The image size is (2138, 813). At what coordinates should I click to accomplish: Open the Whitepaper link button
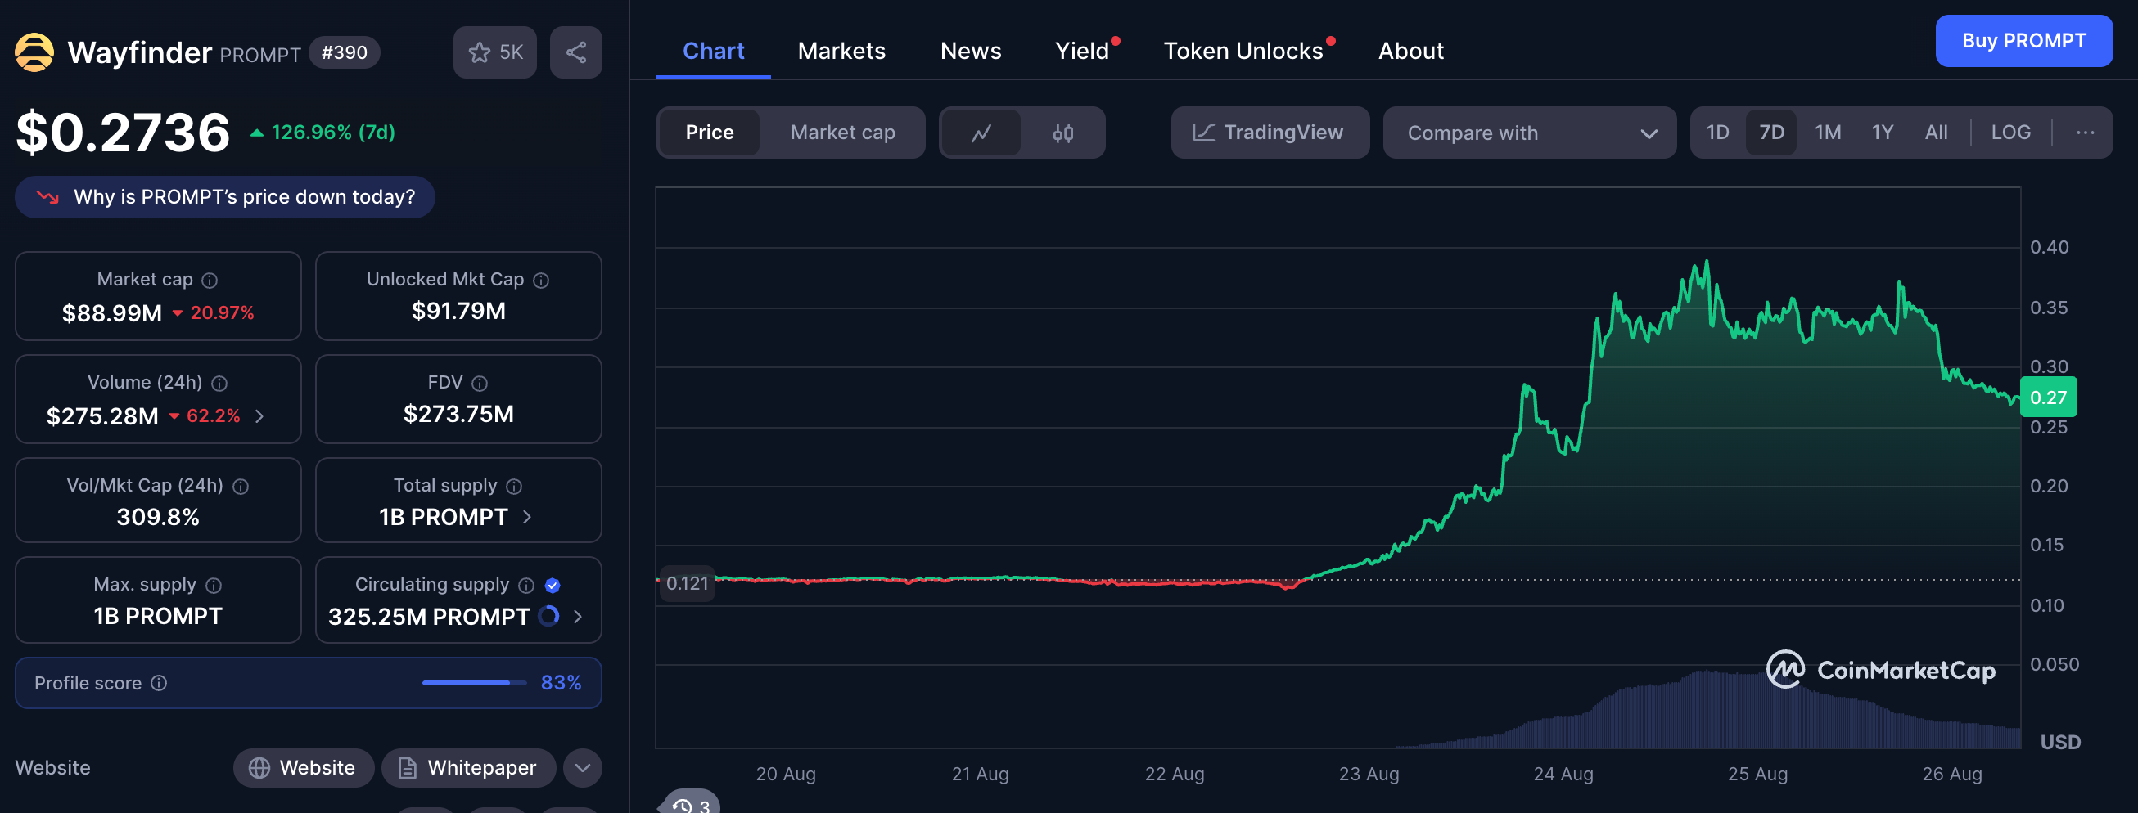(469, 768)
